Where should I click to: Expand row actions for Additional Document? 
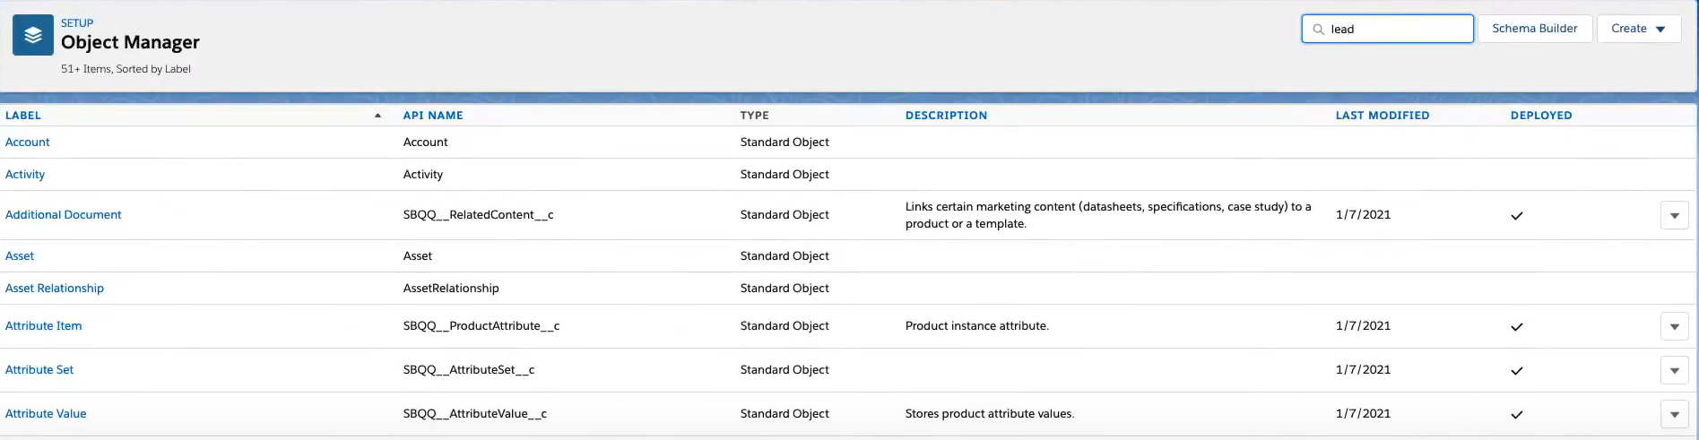coord(1674,216)
